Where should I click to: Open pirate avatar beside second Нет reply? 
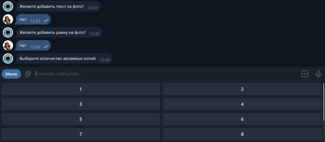tap(8, 46)
